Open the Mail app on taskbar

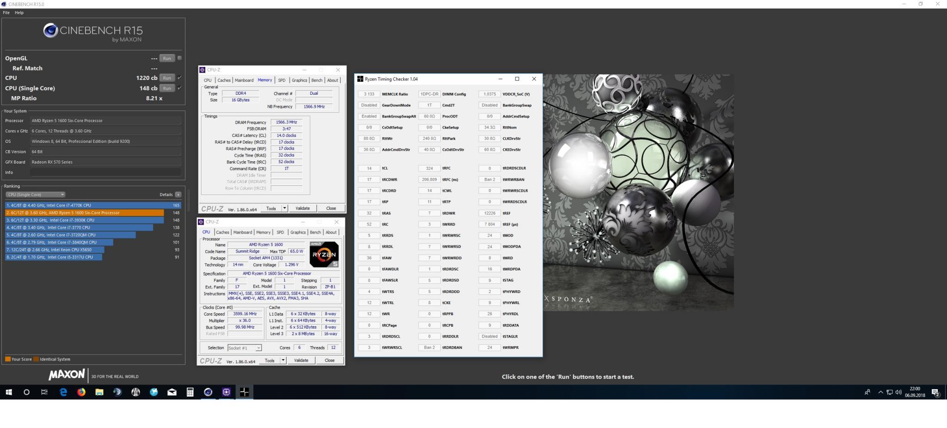tap(172, 392)
